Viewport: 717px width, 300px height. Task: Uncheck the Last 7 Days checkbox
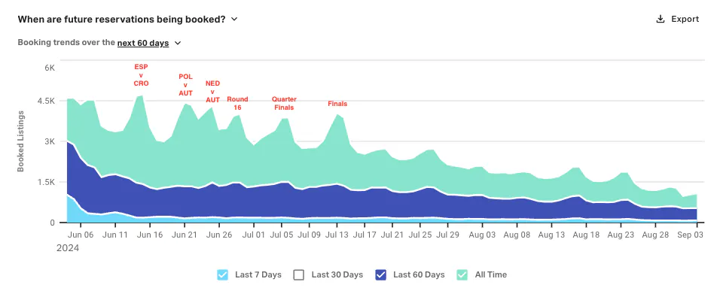pos(222,275)
